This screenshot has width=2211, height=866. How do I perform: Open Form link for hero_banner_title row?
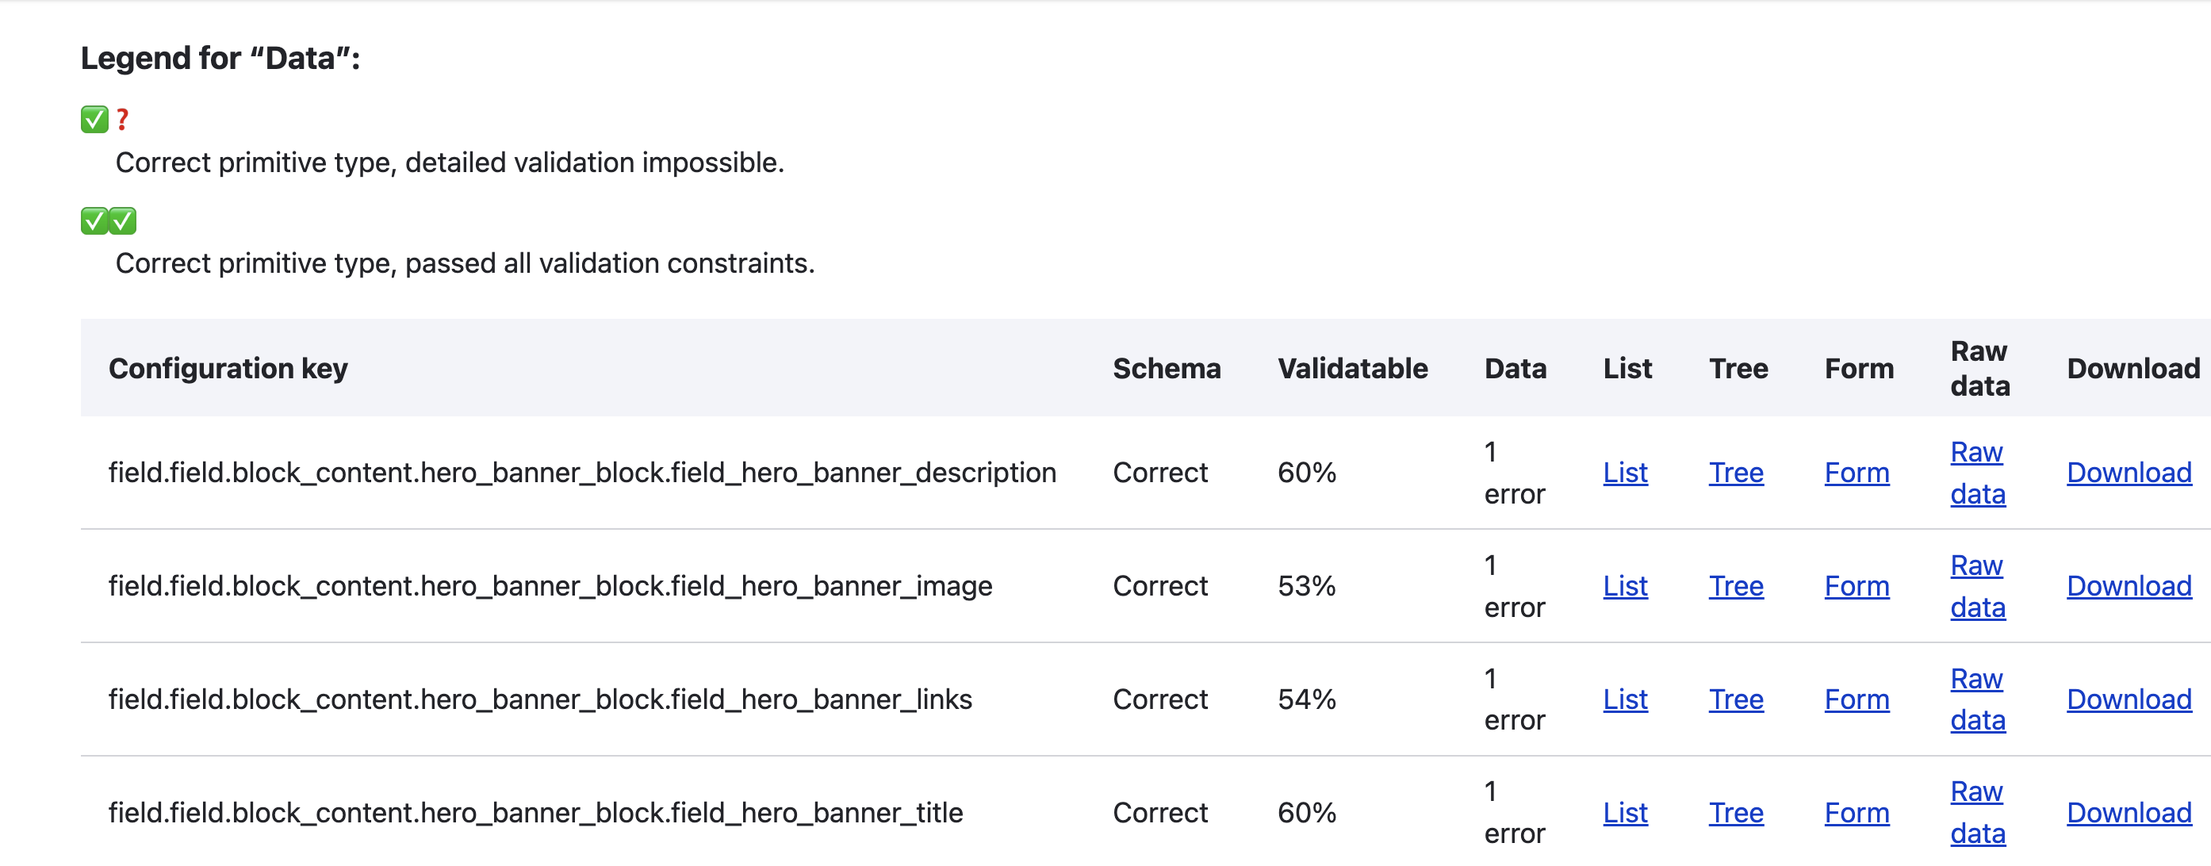(1857, 812)
